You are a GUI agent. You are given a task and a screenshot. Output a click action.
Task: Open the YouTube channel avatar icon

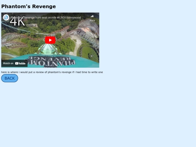6,17
